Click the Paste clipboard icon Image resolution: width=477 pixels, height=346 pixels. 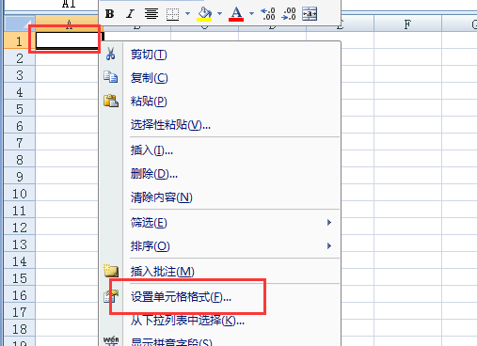[x=111, y=101]
